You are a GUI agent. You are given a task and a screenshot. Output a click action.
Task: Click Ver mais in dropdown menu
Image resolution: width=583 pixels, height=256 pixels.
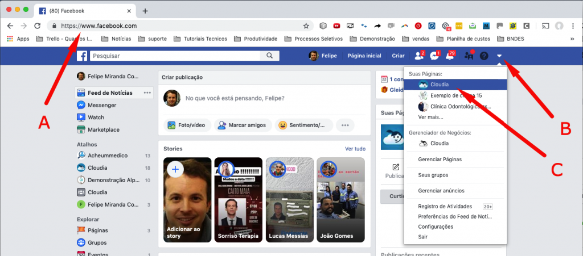pos(430,117)
